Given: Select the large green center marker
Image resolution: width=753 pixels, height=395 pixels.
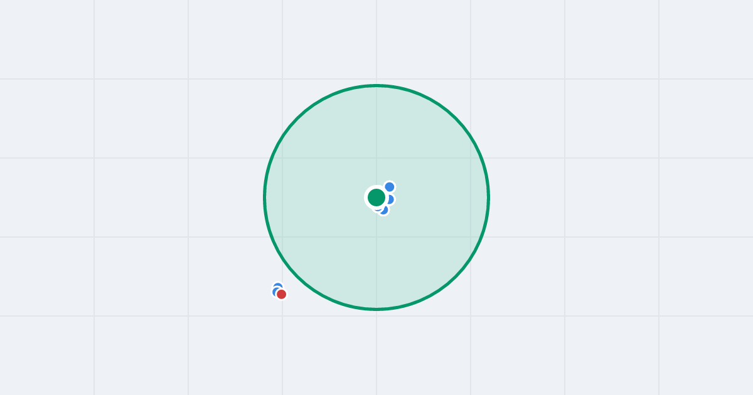Looking at the screenshot, I should point(376,197).
